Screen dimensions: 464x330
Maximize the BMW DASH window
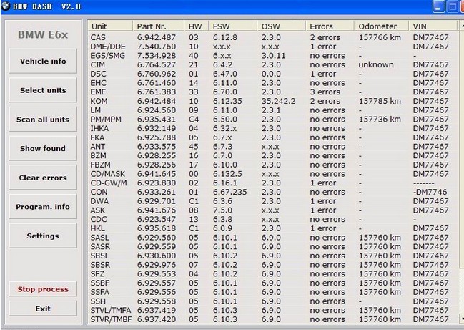point(452,6)
